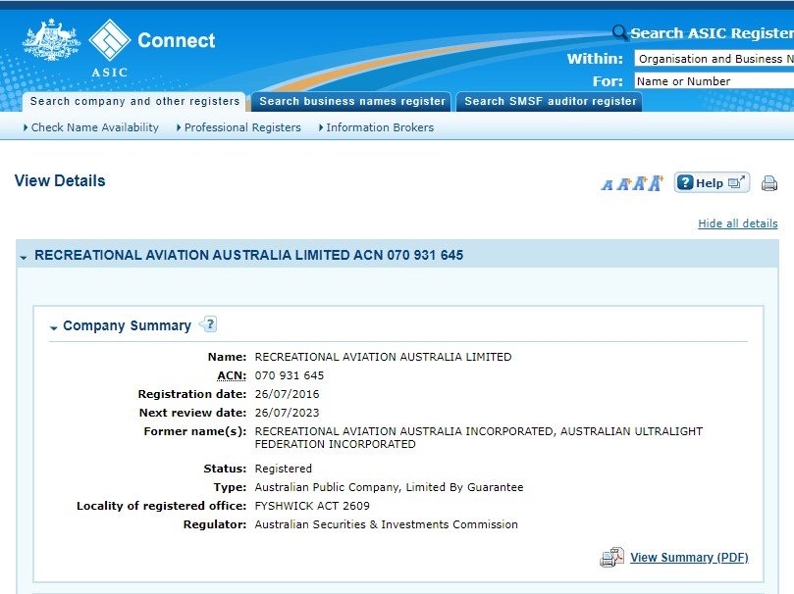Click the type value Australian Public Company
This screenshot has height=594, width=794.
(x=389, y=487)
